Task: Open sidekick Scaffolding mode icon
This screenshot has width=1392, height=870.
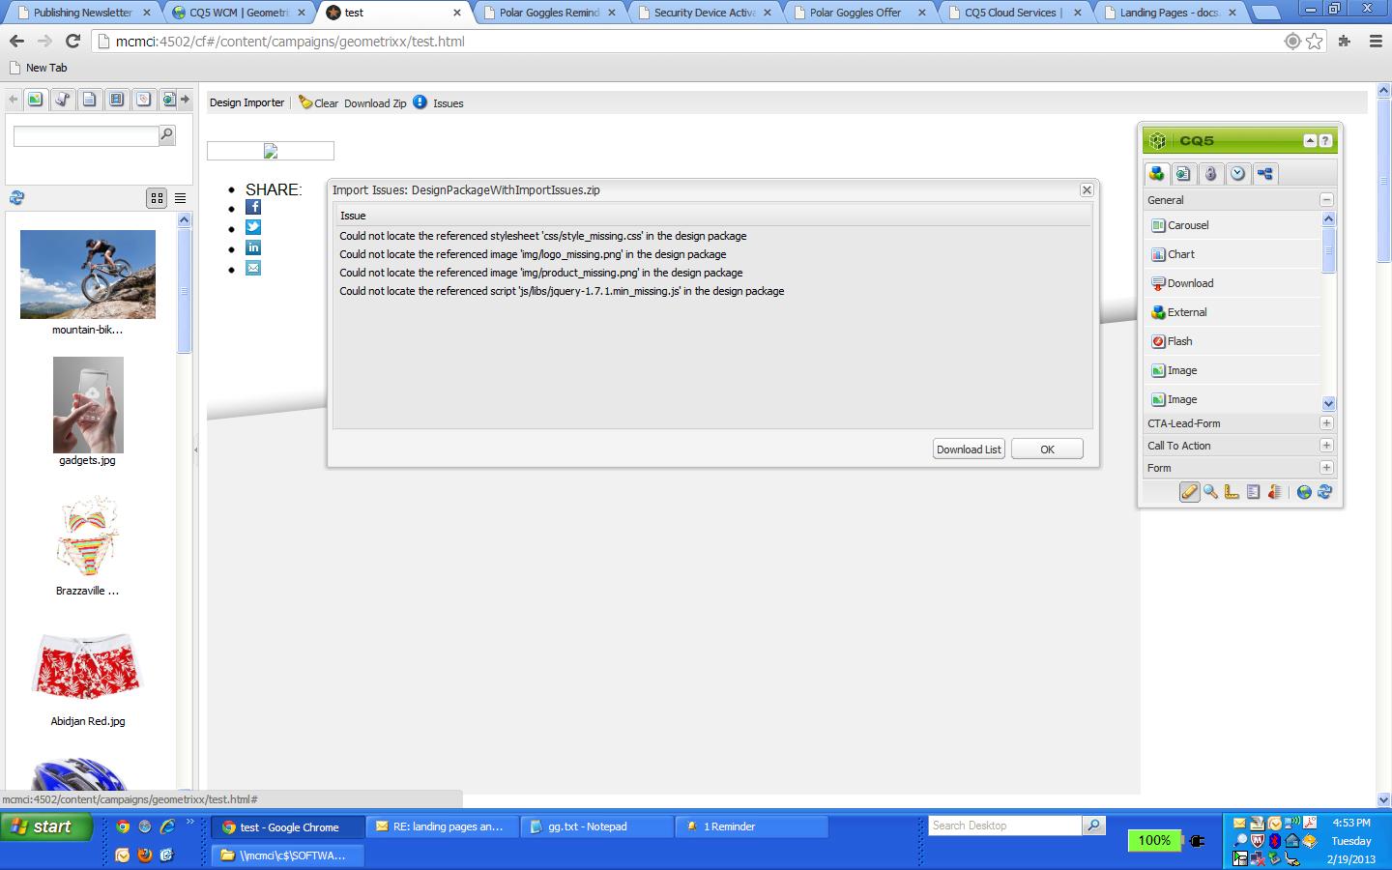Action: [1253, 492]
